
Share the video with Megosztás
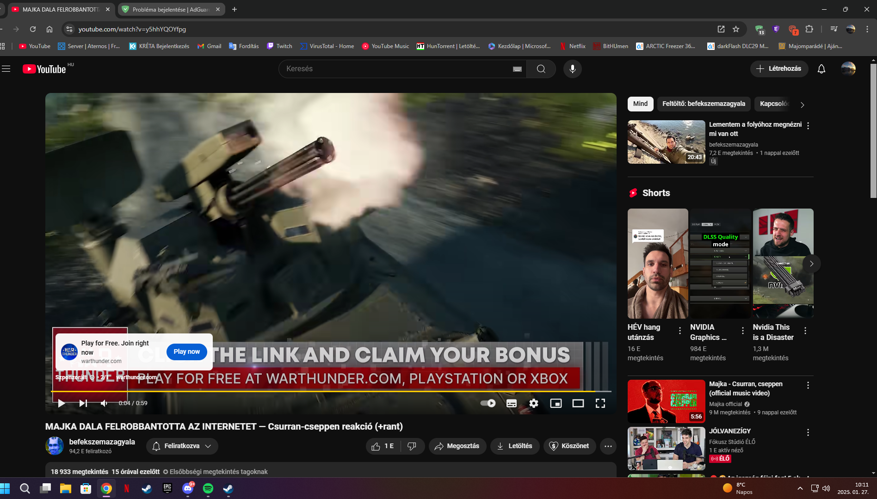[457, 446]
